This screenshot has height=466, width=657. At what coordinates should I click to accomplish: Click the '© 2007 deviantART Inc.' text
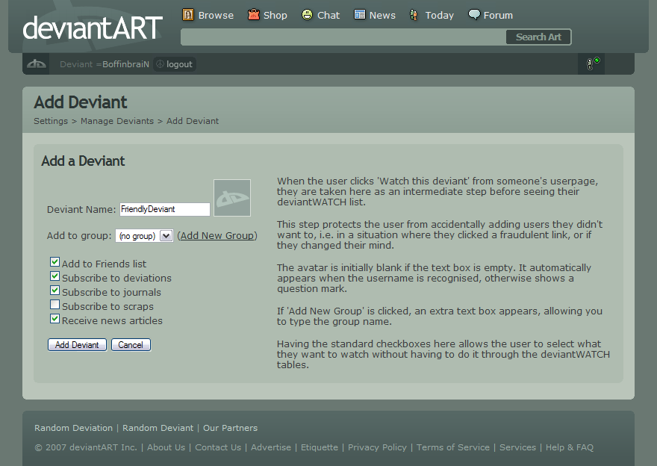86,447
